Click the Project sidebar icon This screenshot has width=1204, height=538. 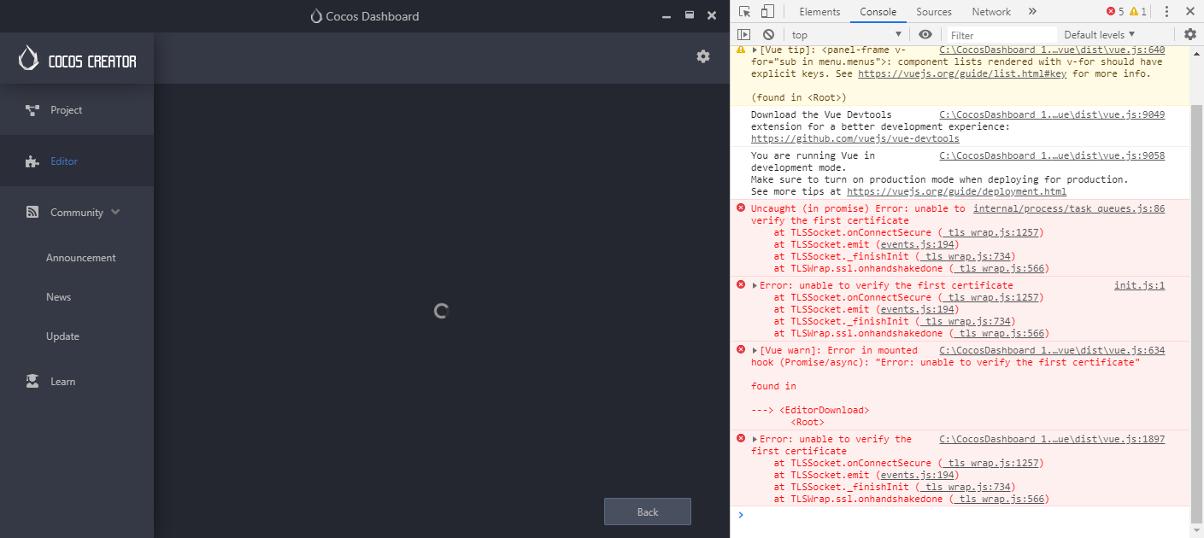[x=32, y=110]
